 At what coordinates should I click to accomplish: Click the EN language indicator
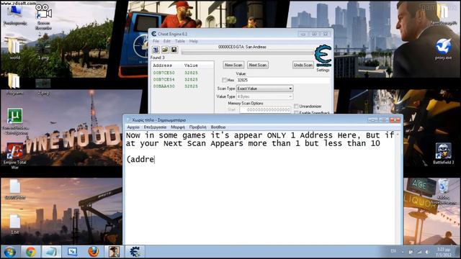(x=393, y=251)
